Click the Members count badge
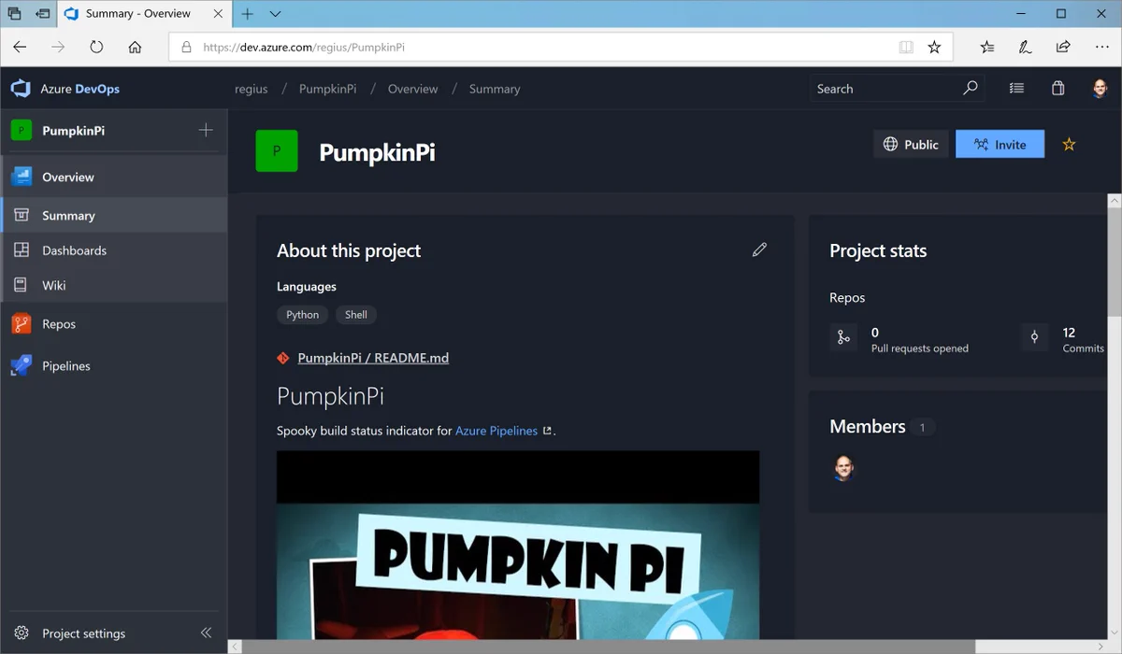Viewport: 1122px width, 654px height. pos(922,427)
